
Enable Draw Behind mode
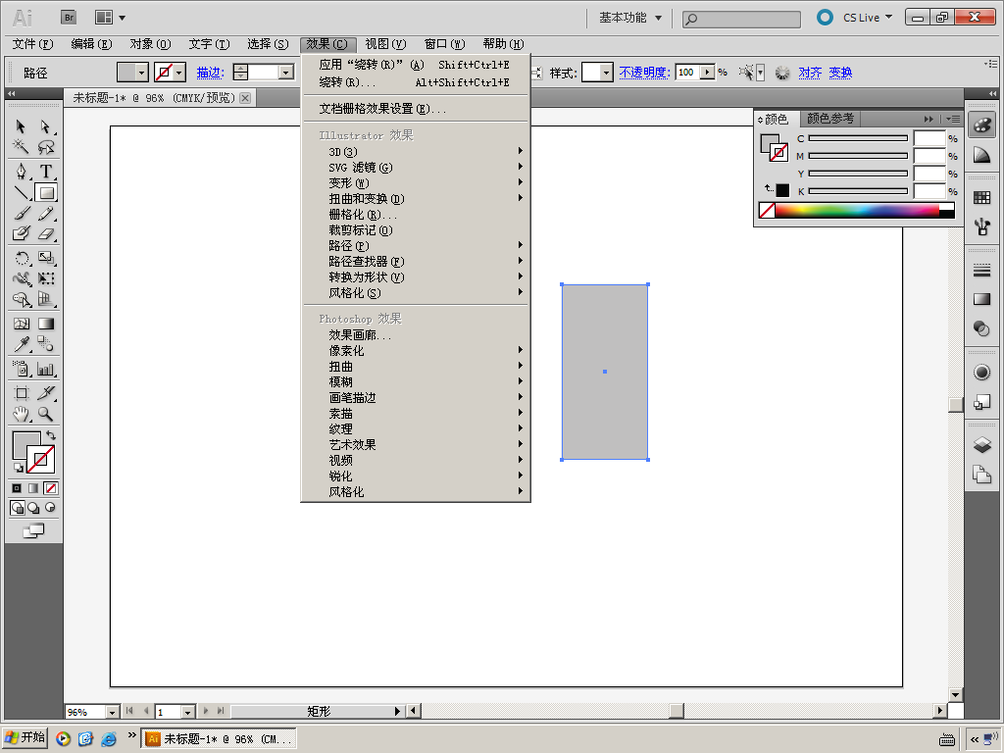click(34, 508)
